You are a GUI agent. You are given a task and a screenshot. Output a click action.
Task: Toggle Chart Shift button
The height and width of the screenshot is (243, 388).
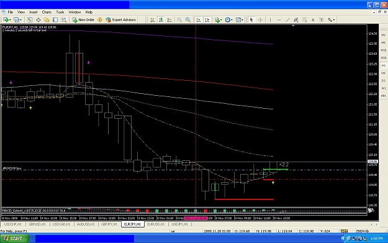(x=207, y=20)
